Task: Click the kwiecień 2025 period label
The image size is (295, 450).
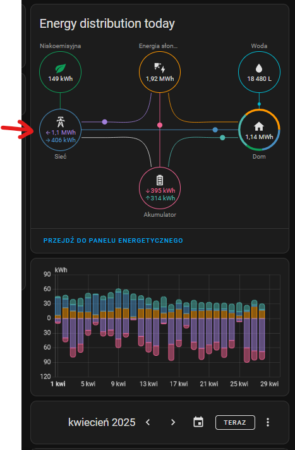Action: tap(102, 422)
